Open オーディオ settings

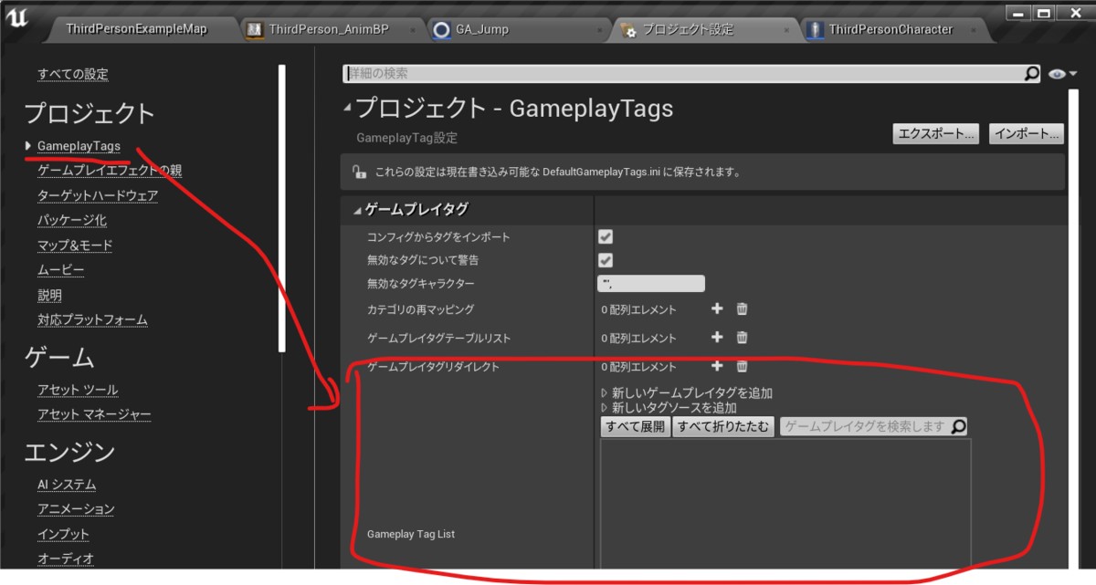(66, 559)
